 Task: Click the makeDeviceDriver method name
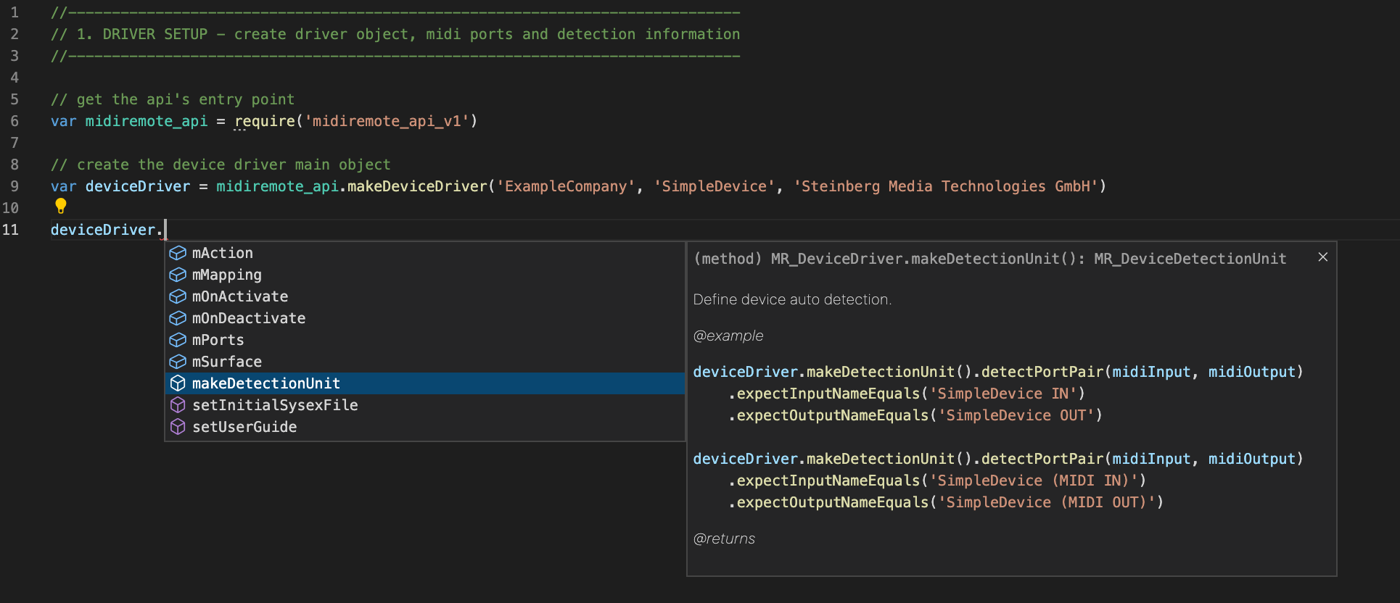pos(417,186)
